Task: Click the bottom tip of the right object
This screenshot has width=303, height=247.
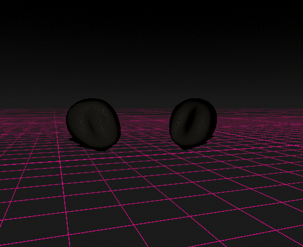Action: click(185, 148)
